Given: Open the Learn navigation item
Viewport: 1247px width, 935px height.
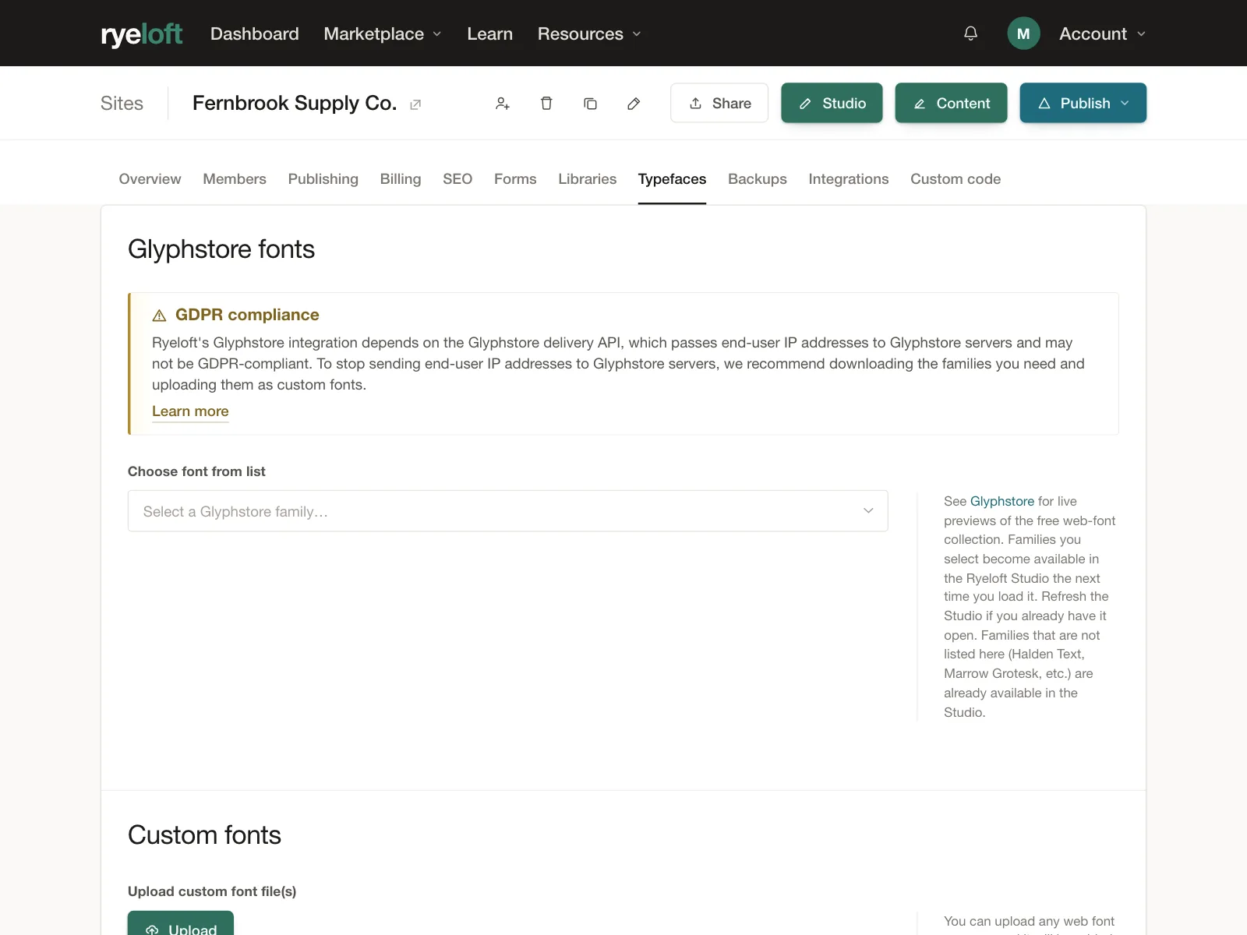Looking at the screenshot, I should click(x=490, y=34).
